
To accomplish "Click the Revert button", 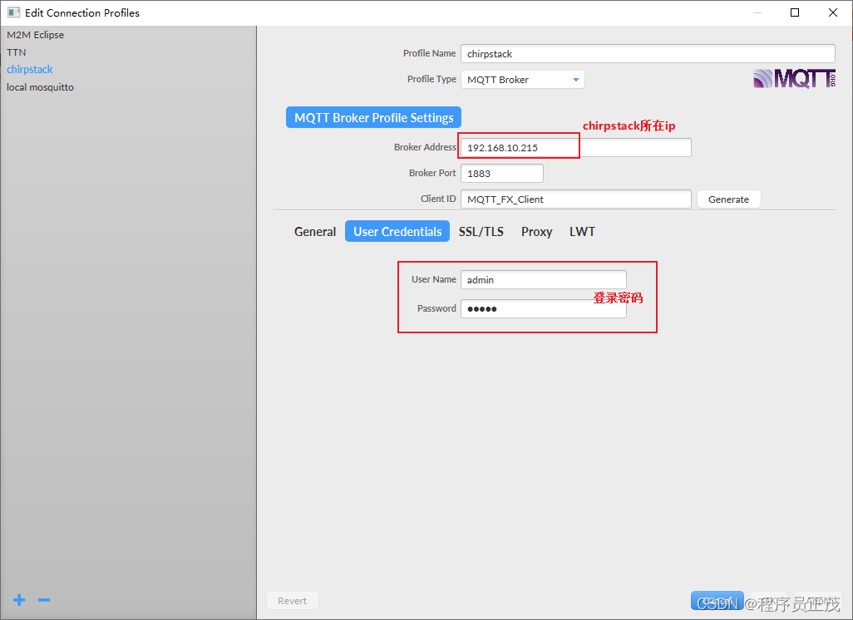I will pyautogui.click(x=292, y=600).
